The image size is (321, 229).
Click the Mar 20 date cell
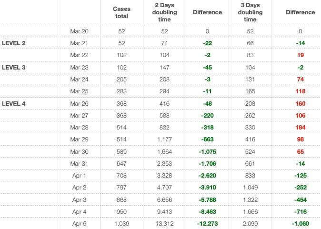pyautogui.click(x=79, y=31)
